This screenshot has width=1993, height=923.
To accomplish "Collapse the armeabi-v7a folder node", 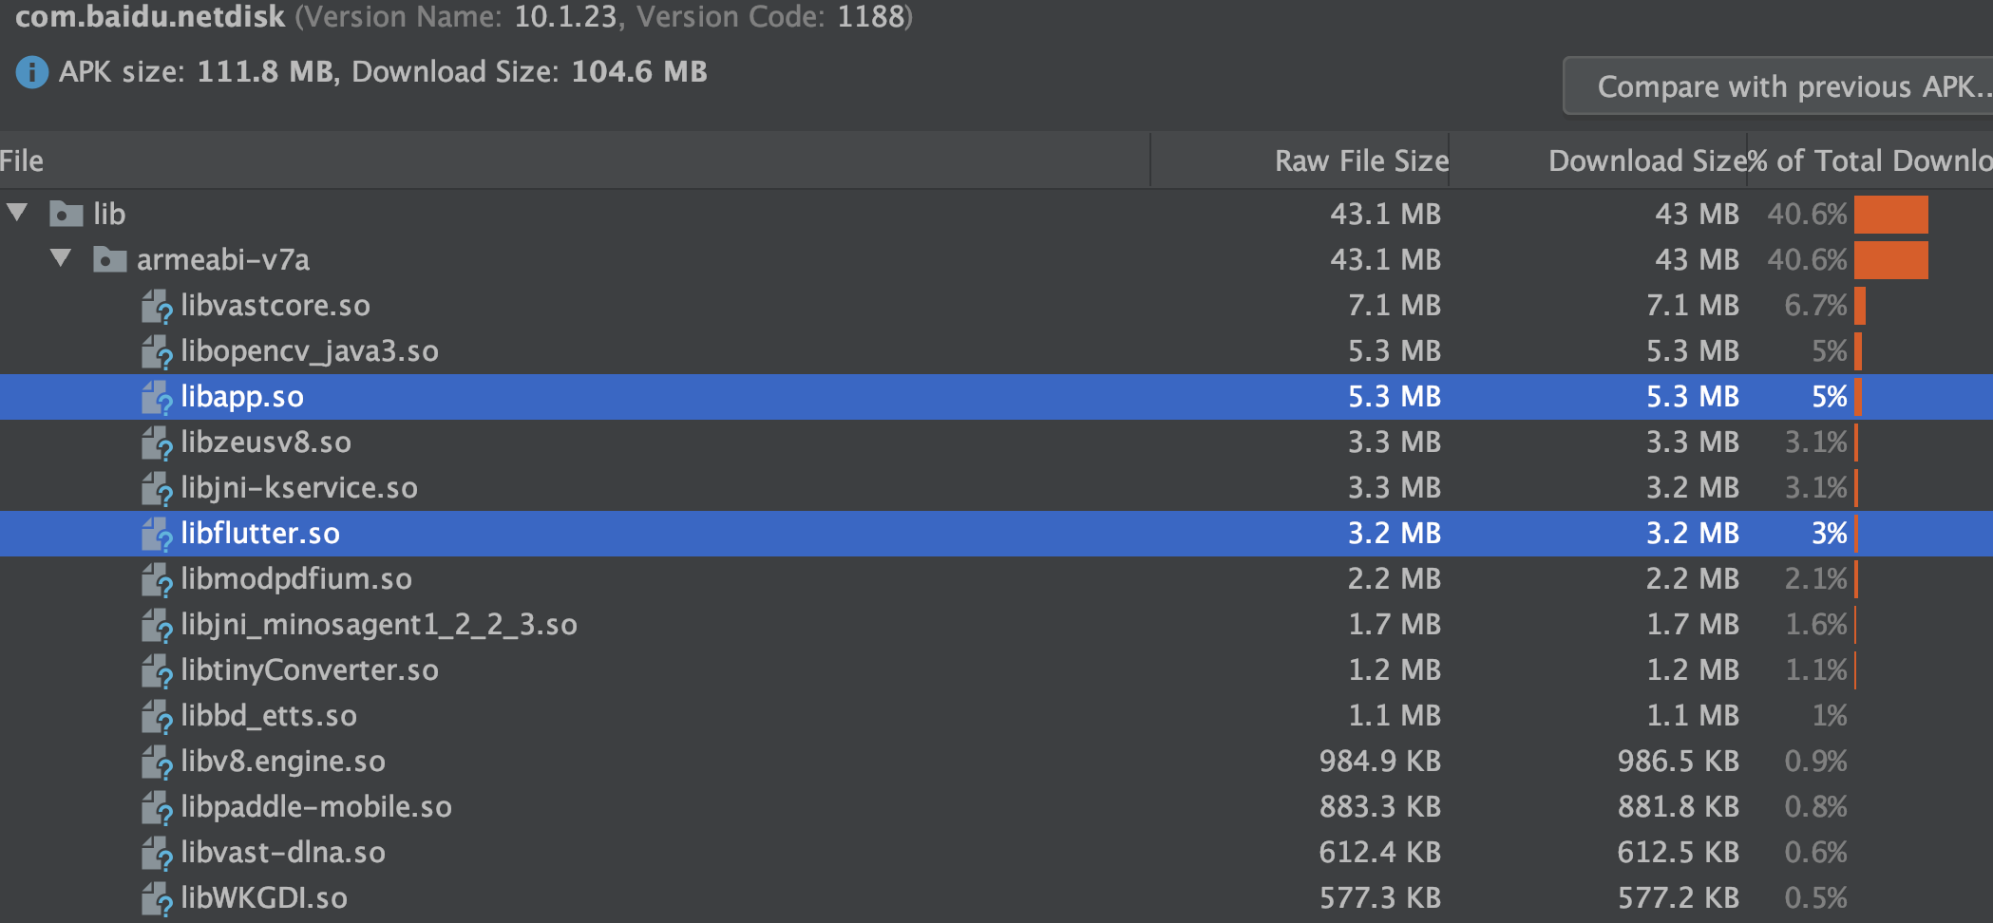I will point(61,257).
